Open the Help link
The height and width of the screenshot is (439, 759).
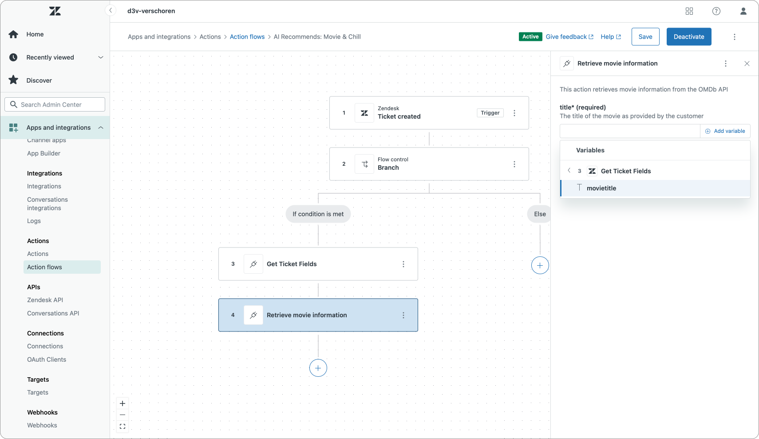[611, 37]
